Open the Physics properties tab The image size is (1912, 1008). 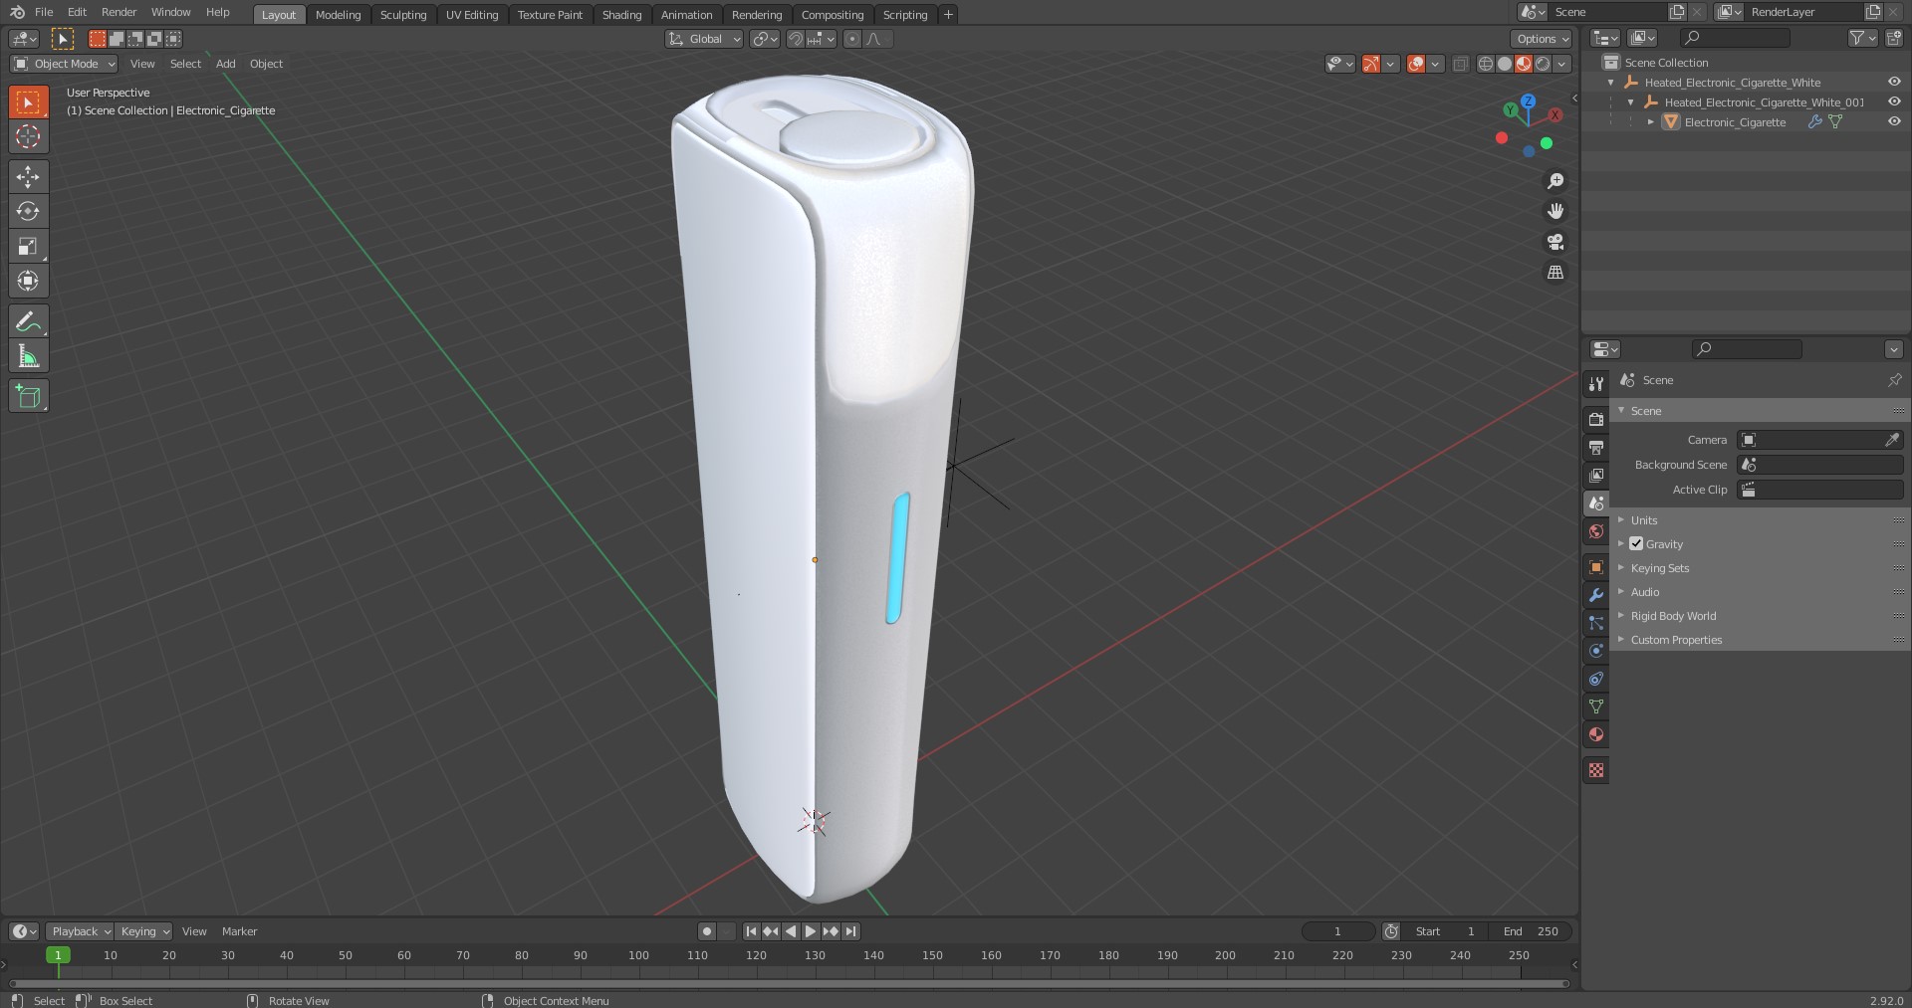(x=1596, y=650)
